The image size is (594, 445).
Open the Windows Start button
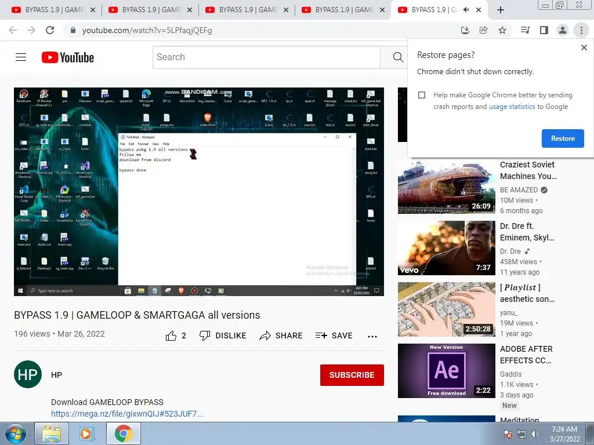tap(16, 433)
